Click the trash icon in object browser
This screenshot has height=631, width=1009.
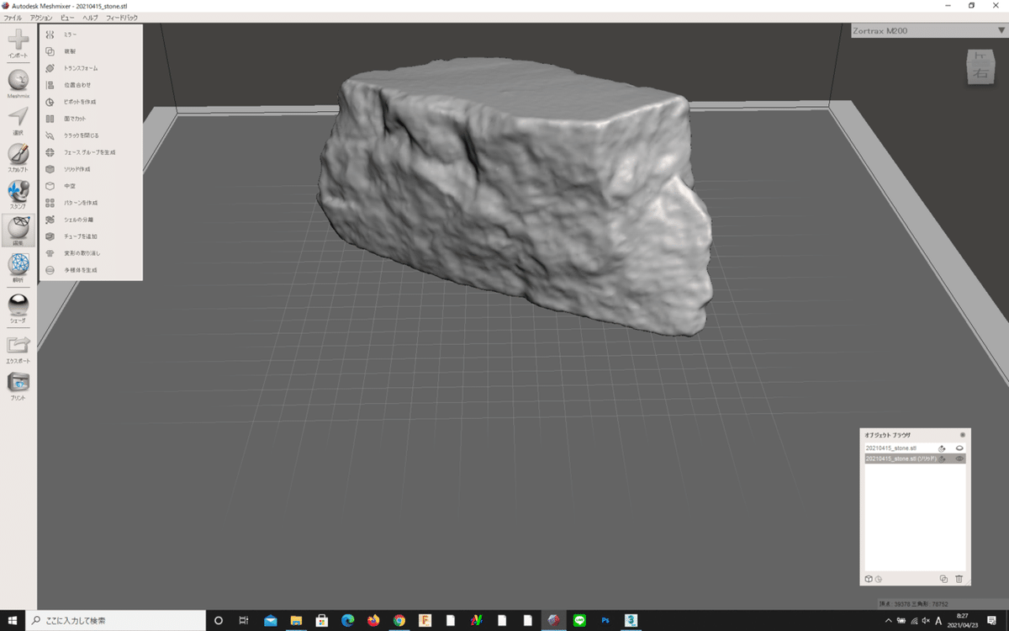[x=959, y=579]
